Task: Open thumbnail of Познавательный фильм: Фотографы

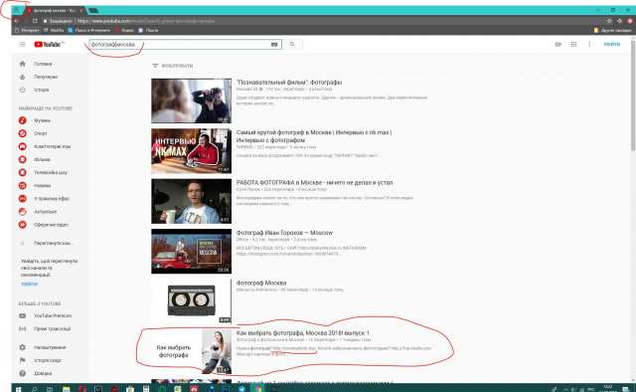Action: point(192,100)
